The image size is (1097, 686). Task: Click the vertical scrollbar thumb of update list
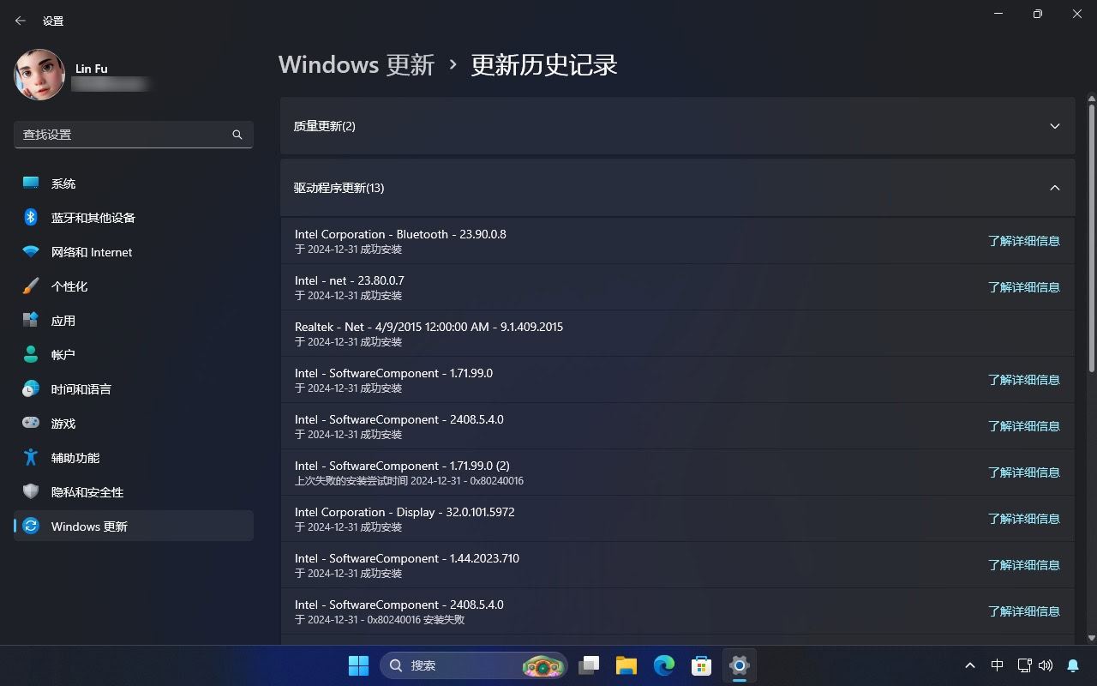point(1092,238)
